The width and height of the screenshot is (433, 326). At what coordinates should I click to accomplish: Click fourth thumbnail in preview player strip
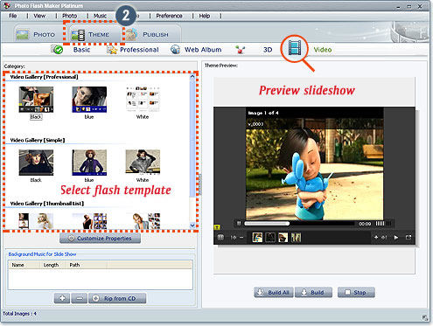click(296, 238)
